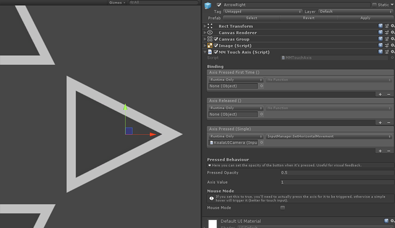Open Runtime Only dropdown under Axis Pressed First Time
The image size is (395, 228).
(236, 80)
